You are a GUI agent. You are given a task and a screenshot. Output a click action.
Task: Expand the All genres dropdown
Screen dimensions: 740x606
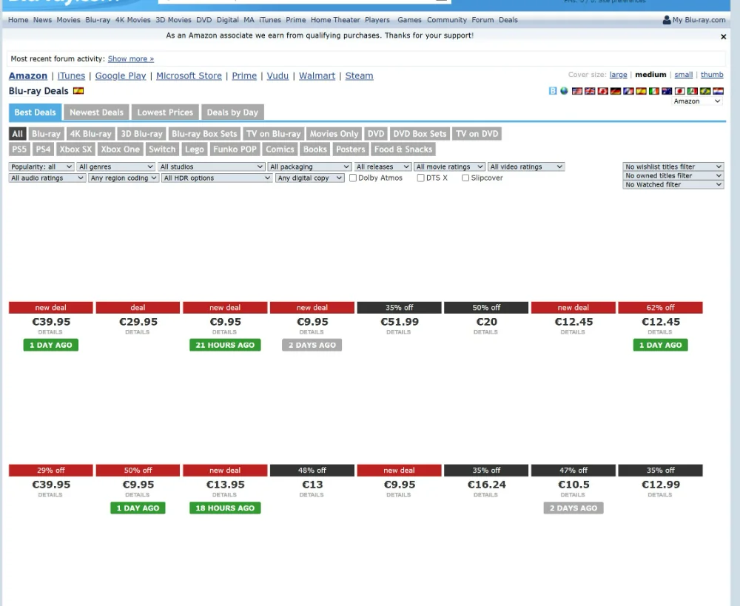coord(115,166)
